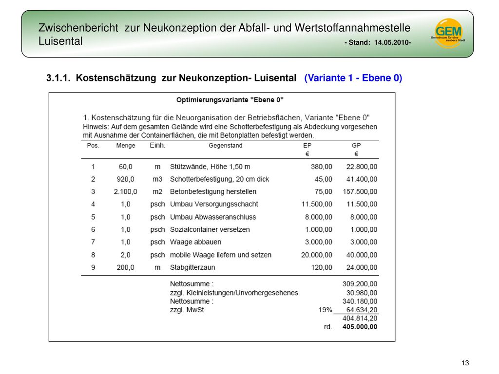Click the "Pos." column header
The width and height of the screenshot is (499, 374).
coord(93,146)
